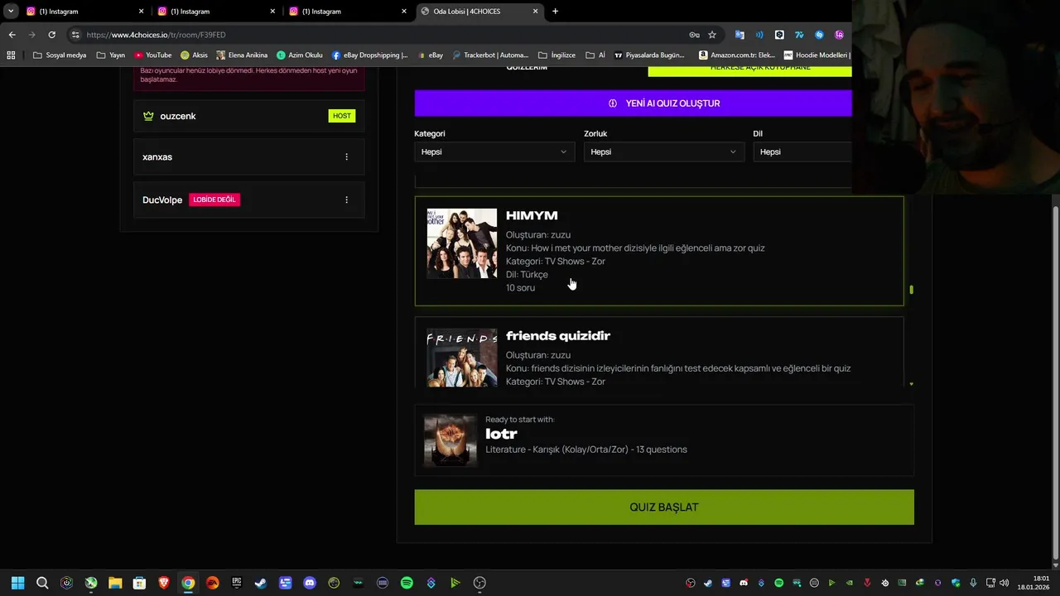Open the Elena Anikina bookmark
The width and height of the screenshot is (1060, 596).
[242, 55]
